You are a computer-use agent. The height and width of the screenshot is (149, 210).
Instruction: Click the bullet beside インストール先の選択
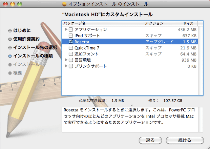pos(10,48)
